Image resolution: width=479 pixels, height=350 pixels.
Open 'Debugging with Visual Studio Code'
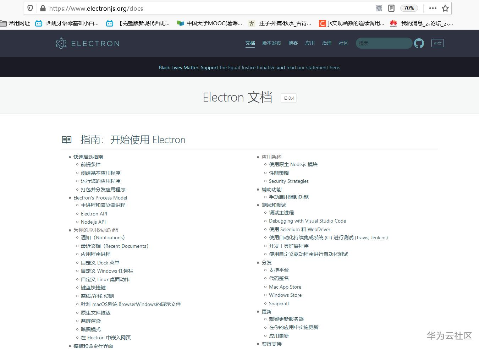(x=308, y=221)
